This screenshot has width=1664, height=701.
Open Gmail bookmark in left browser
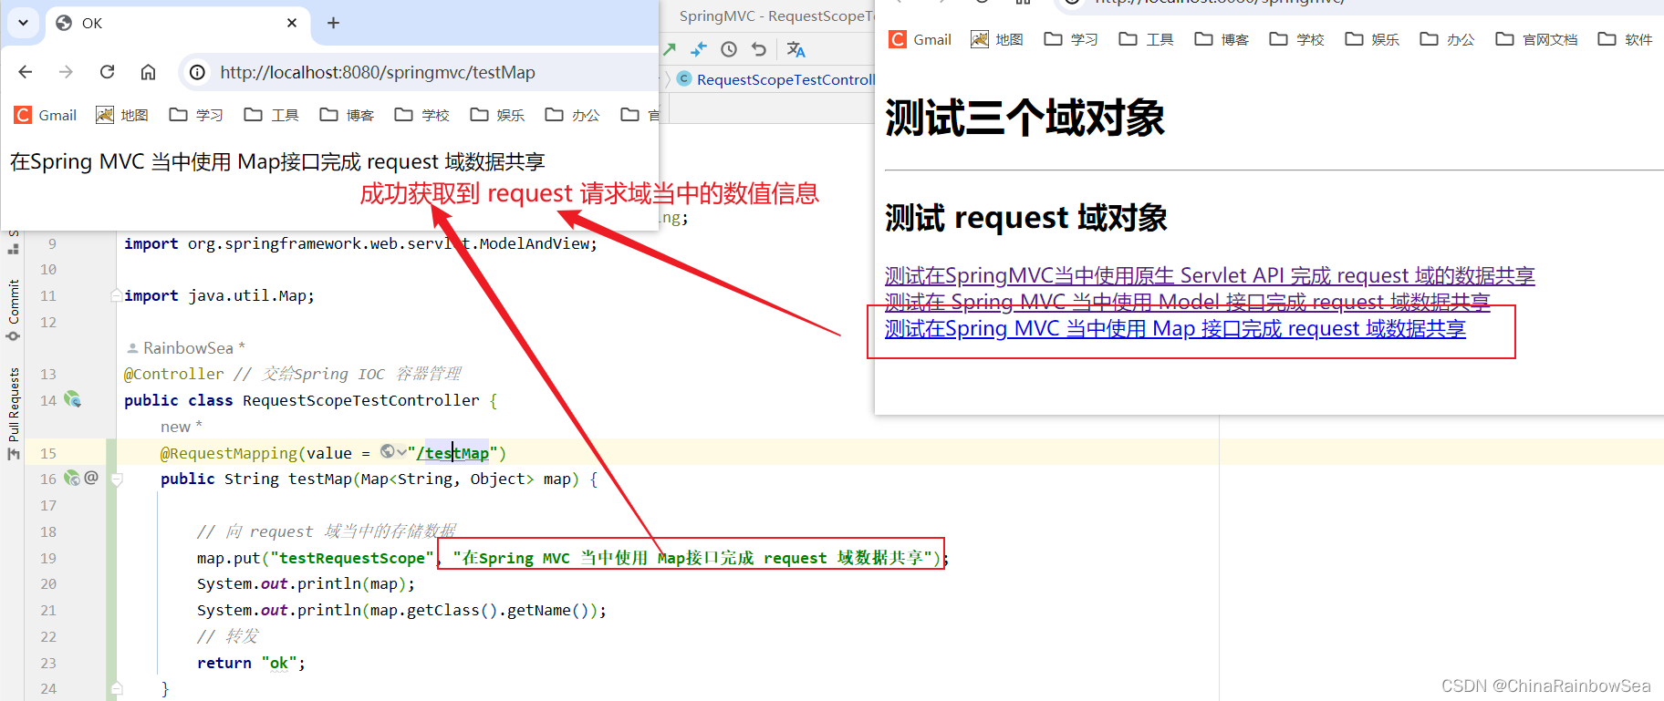[46, 115]
